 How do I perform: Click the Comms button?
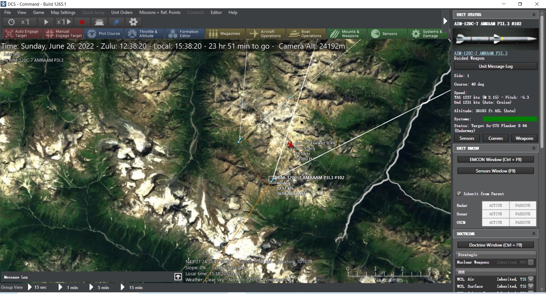coord(496,138)
